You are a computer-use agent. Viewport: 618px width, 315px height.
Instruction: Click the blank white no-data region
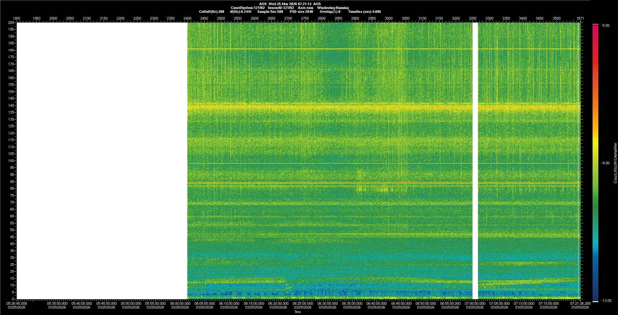pyautogui.click(x=102, y=161)
